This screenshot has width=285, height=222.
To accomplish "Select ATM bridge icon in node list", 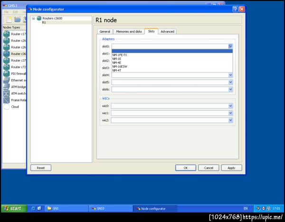I will click(6, 87).
